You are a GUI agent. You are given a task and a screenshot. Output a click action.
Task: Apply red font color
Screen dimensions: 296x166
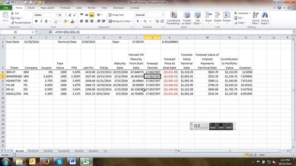72,21
